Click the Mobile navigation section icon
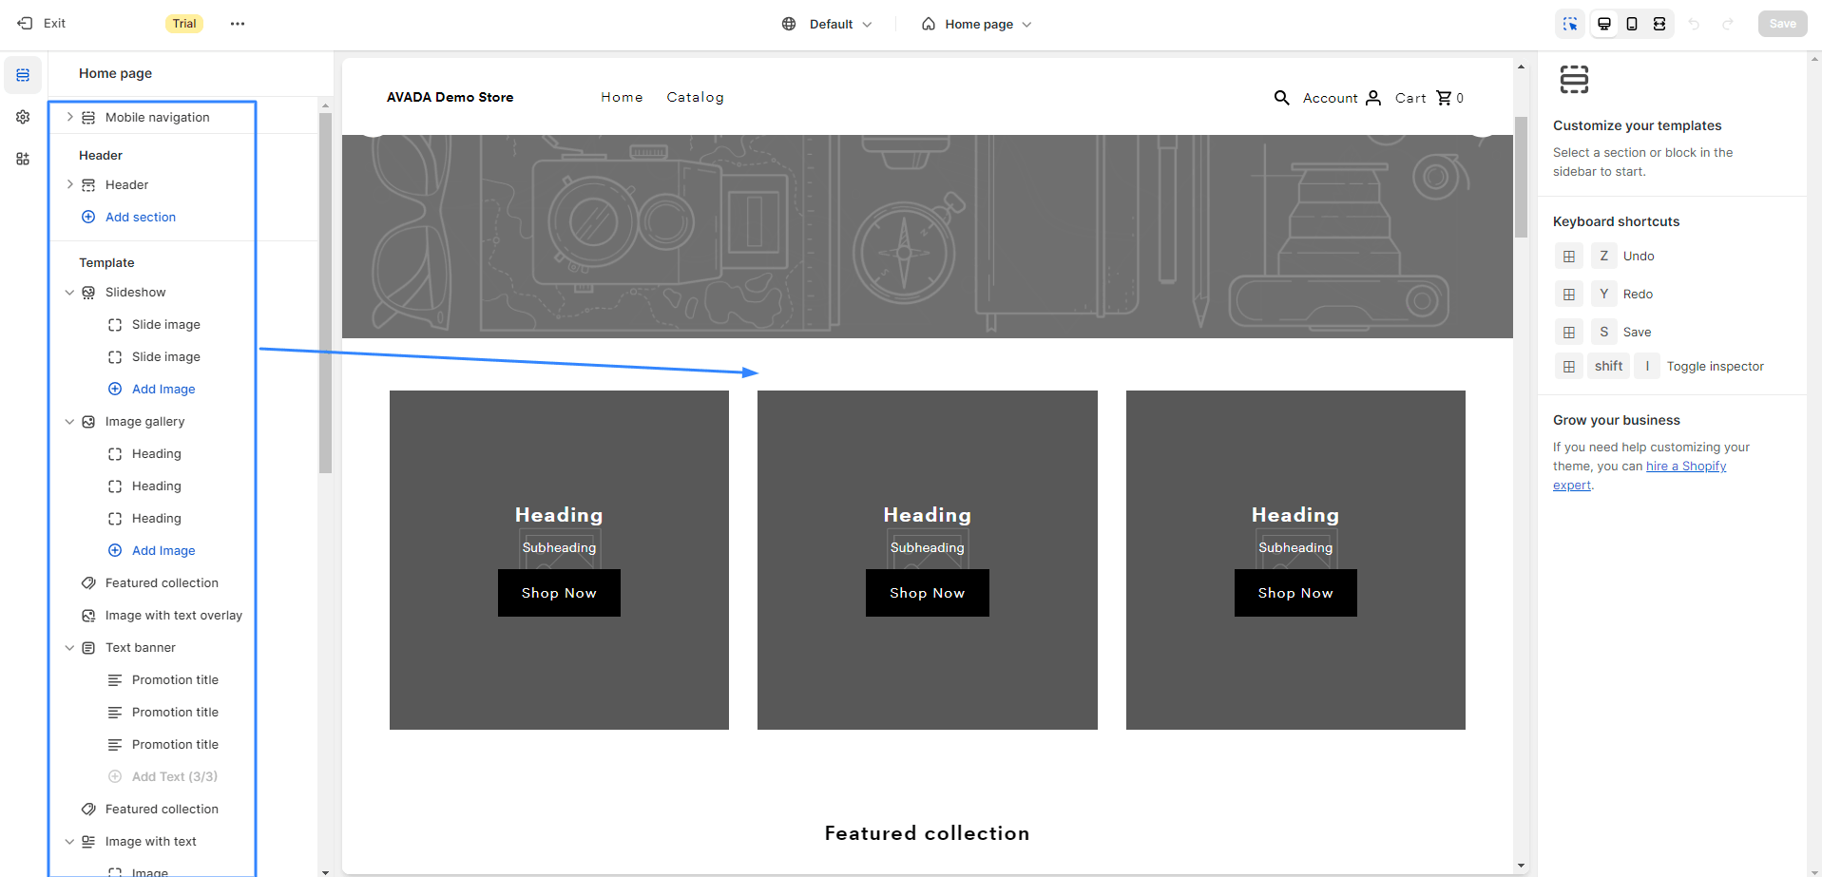 [88, 118]
